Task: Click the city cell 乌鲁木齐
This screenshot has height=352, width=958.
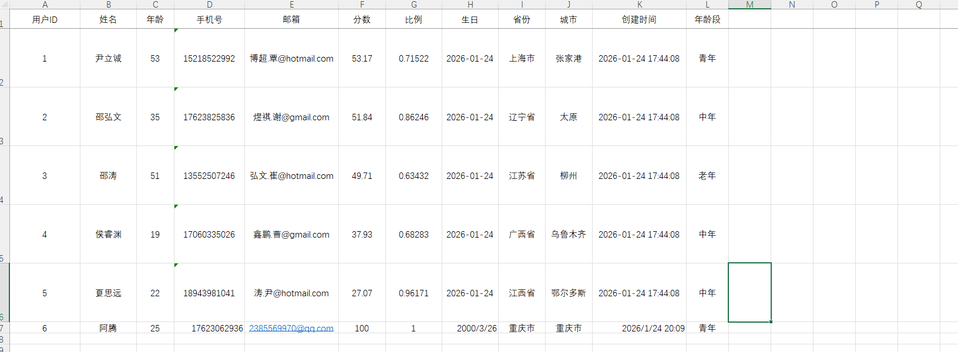Action: click(x=569, y=235)
